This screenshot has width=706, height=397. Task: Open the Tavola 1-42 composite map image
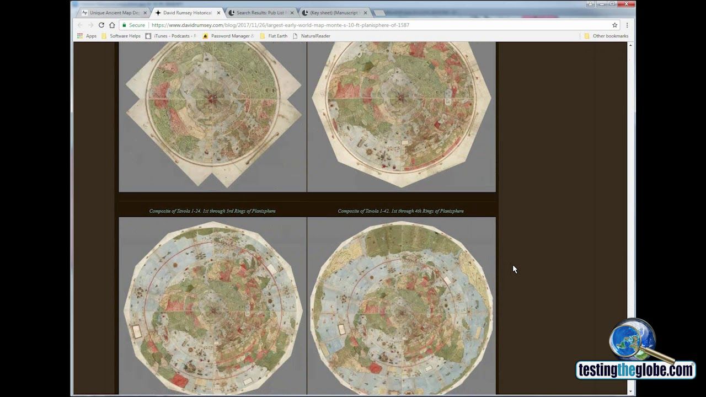(x=401, y=305)
